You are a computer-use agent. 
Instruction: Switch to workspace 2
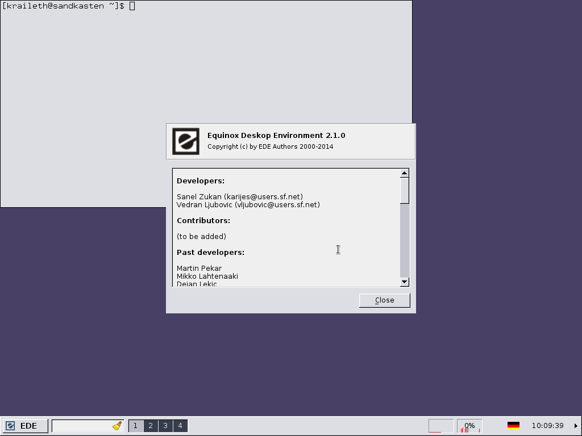tap(151, 426)
